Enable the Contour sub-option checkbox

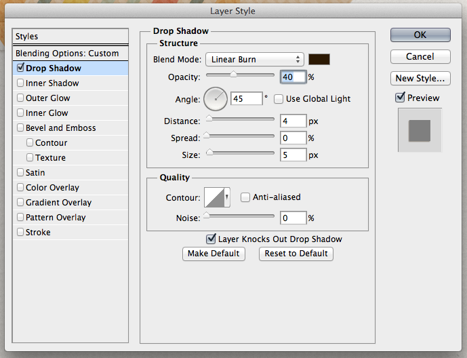[x=30, y=142]
